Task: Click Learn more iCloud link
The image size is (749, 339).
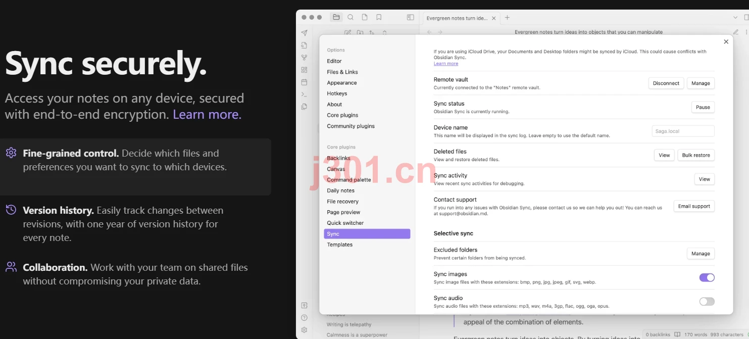Action: [x=446, y=64]
